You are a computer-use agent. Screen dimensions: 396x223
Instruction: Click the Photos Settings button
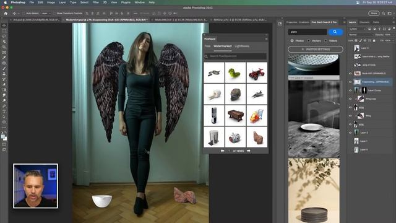coord(316,50)
